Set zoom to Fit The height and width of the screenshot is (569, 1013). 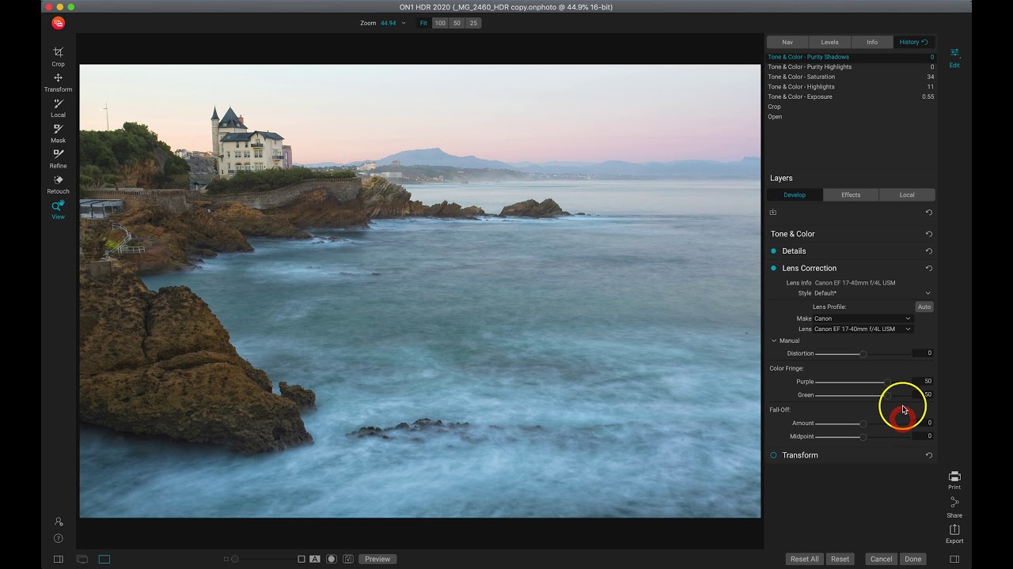(x=423, y=23)
